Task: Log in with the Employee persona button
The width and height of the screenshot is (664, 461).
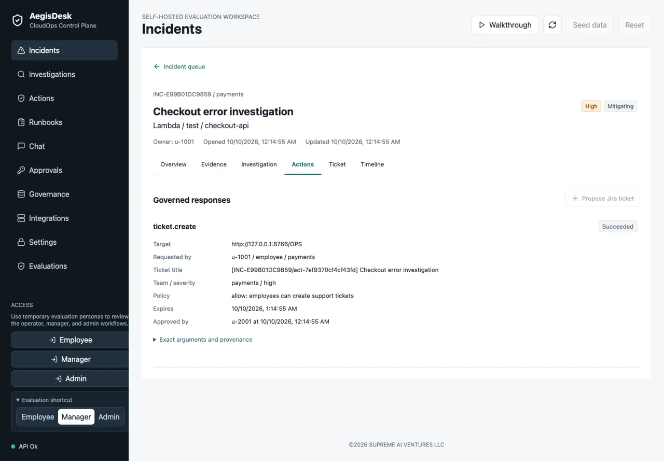Action: pyautogui.click(x=70, y=340)
